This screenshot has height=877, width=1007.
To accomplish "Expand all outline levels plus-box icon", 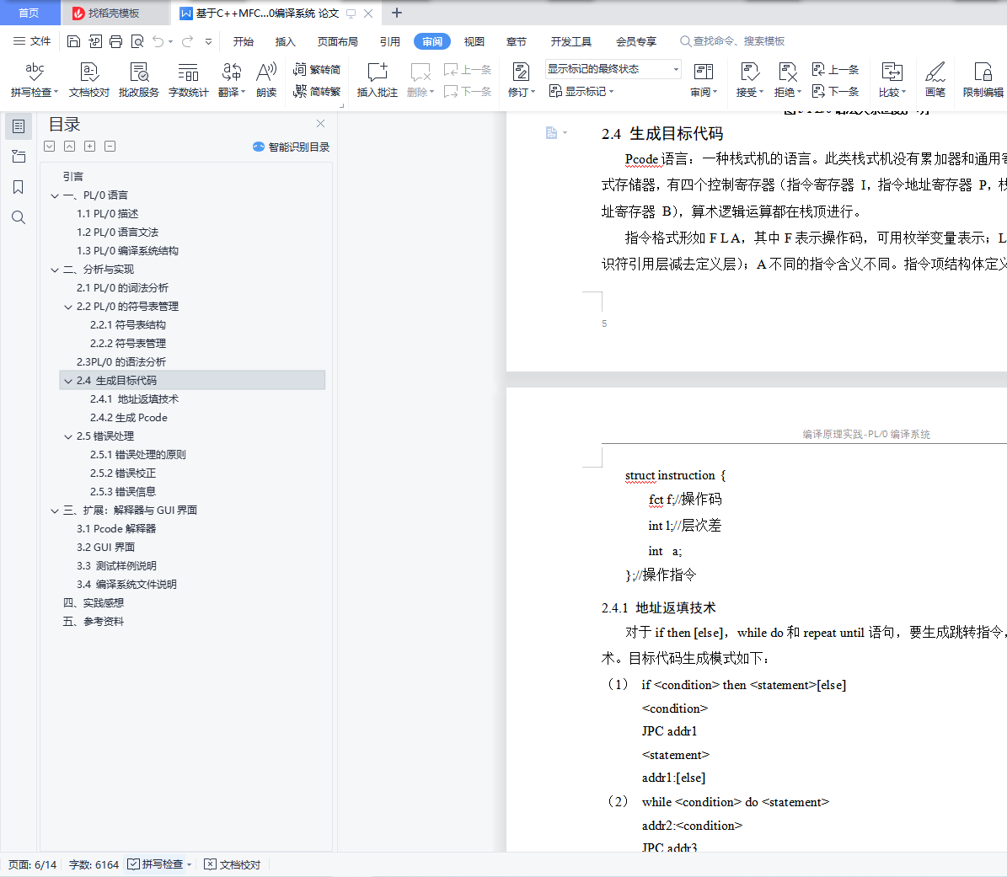I will pos(90,147).
